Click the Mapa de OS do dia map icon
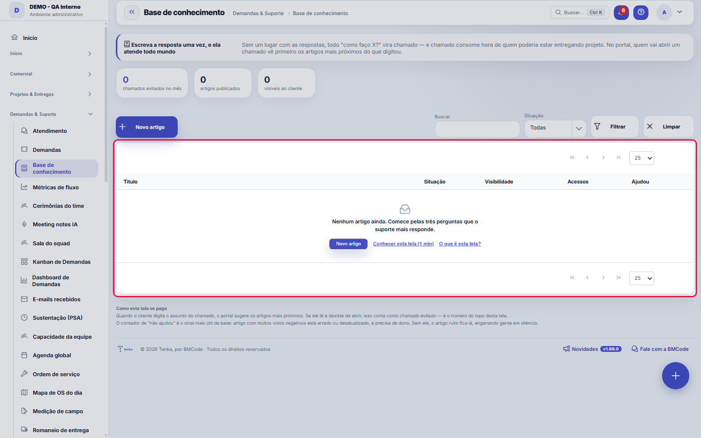Image resolution: width=701 pixels, height=438 pixels. tap(24, 393)
